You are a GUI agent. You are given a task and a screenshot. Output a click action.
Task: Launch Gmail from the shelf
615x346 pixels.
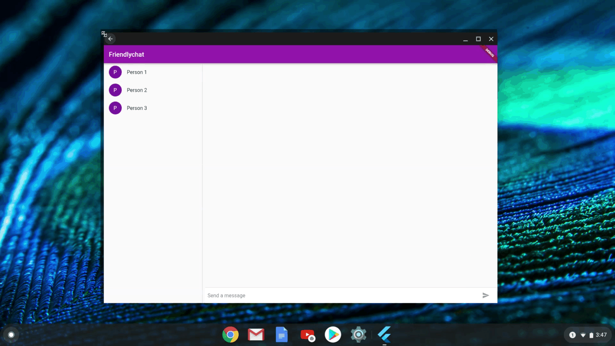pos(256,334)
